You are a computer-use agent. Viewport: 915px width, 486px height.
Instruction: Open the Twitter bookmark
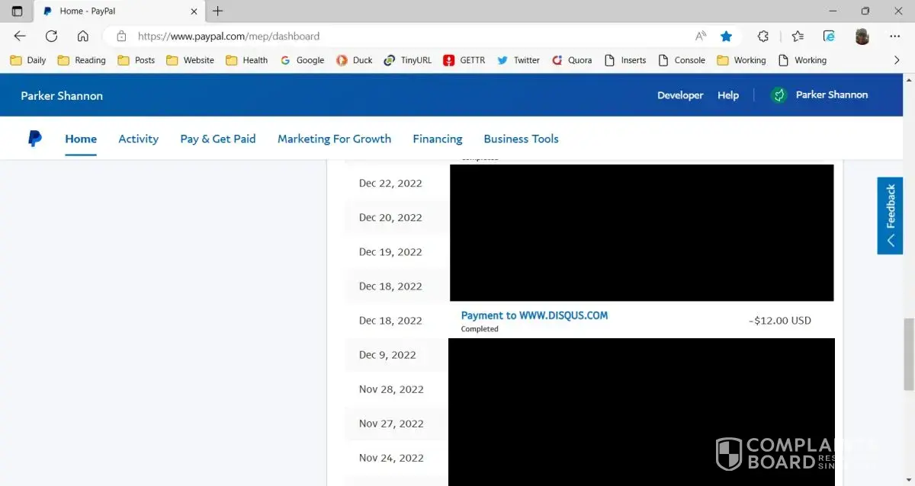[518, 60]
